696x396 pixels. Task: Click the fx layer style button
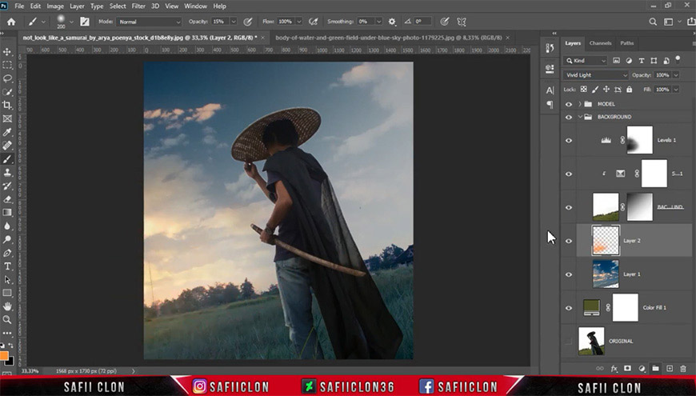click(614, 369)
